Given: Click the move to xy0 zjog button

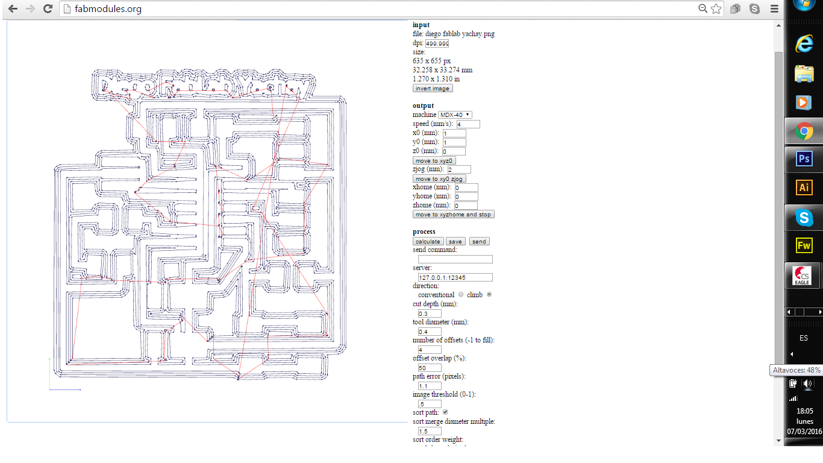Looking at the screenshot, I should click(439, 178).
